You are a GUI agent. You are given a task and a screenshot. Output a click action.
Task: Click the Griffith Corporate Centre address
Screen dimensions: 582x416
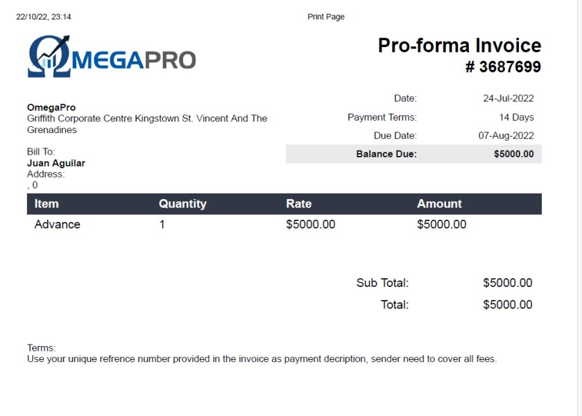point(147,119)
